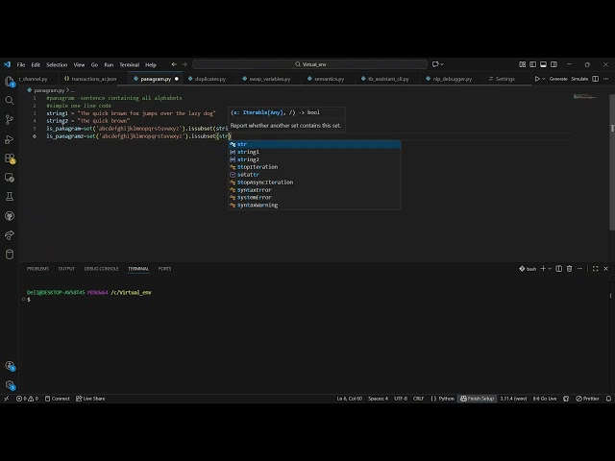Click the Run Python File play icon
Image resolution: width=615 pixels, height=461 pixels.
click(537, 79)
